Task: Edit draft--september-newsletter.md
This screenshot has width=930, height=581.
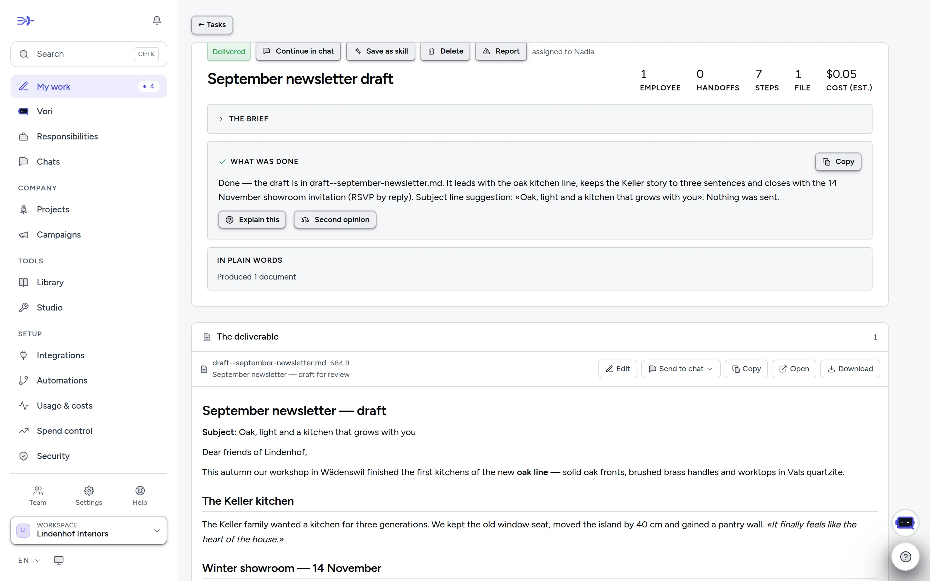Action: [x=617, y=369]
